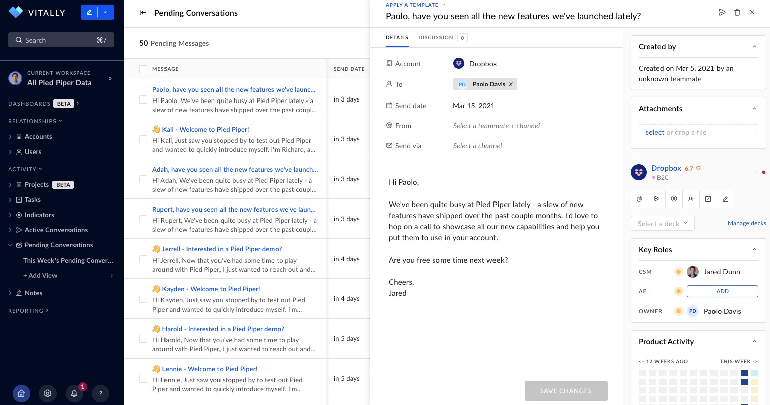
Task: Click the Dropbox send message icon
Action: tap(656, 199)
